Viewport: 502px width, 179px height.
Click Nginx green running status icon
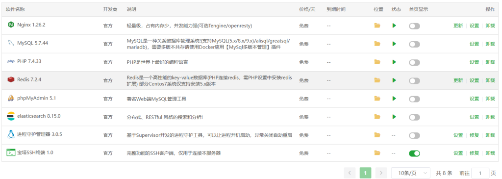[394, 26]
